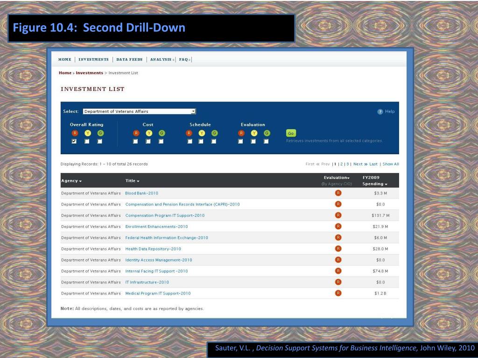Check the yellow Cost checkbox

point(148,141)
